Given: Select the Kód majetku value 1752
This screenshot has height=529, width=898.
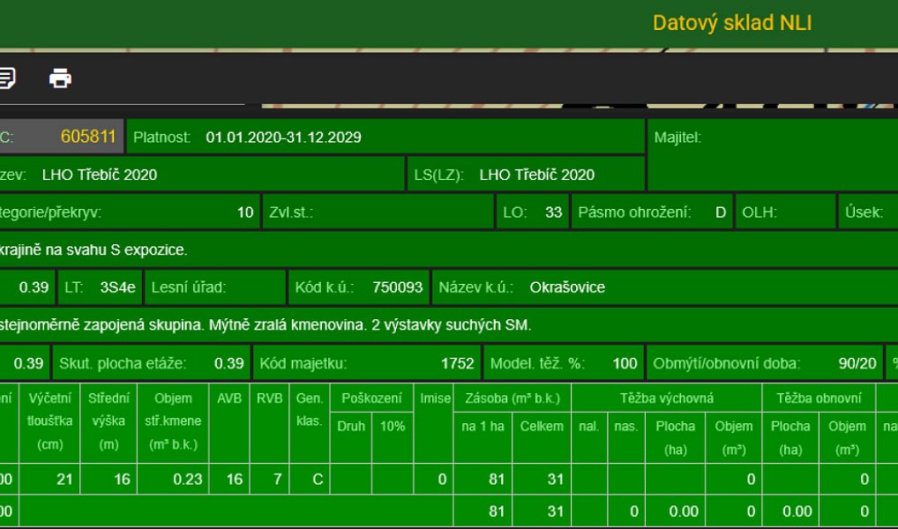Looking at the screenshot, I should point(458,363).
